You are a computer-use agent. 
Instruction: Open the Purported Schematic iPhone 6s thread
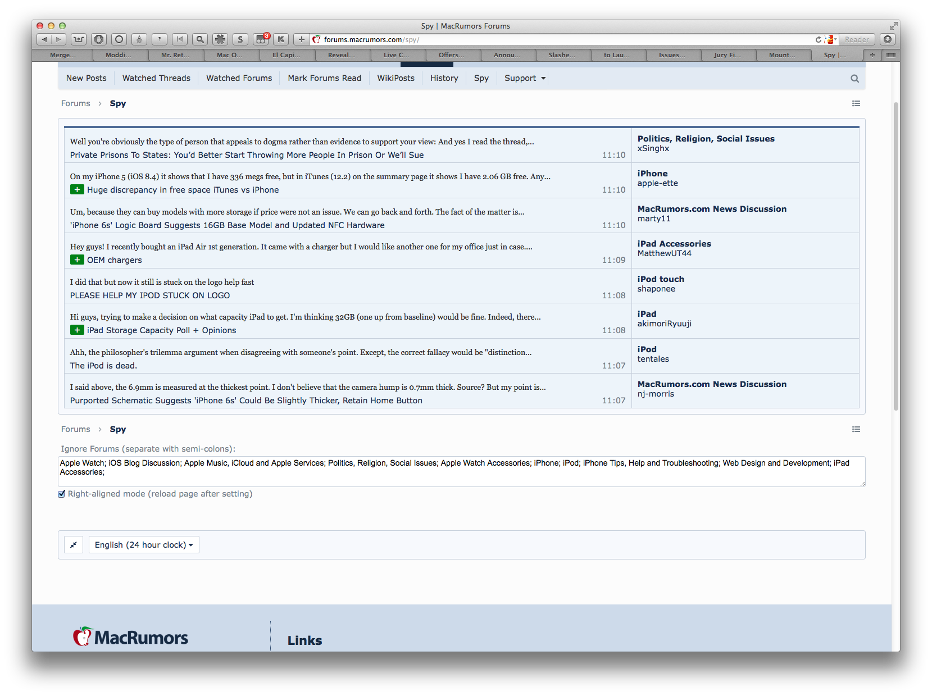[x=246, y=401]
